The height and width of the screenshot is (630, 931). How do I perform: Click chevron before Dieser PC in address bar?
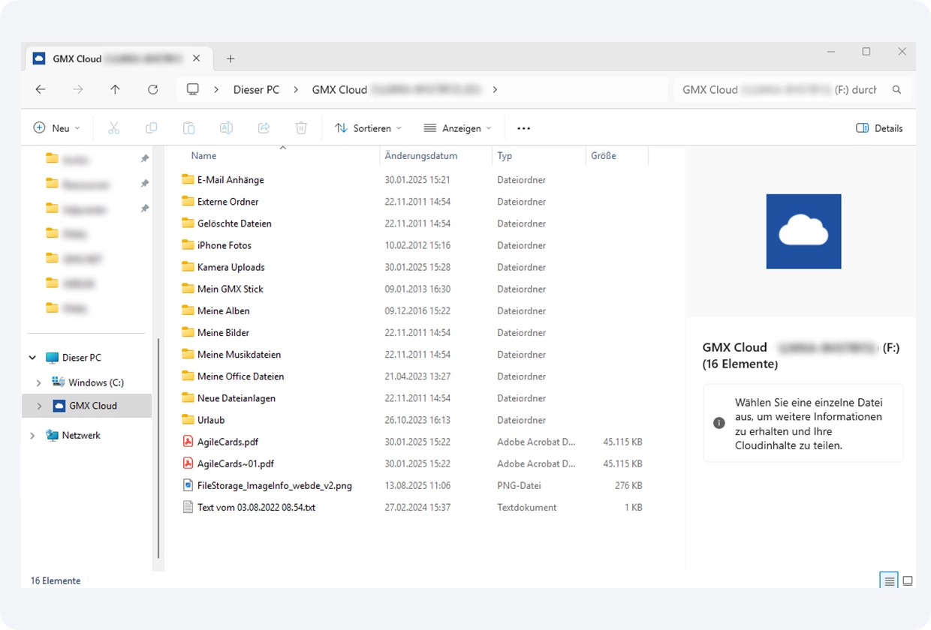[x=216, y=89]
